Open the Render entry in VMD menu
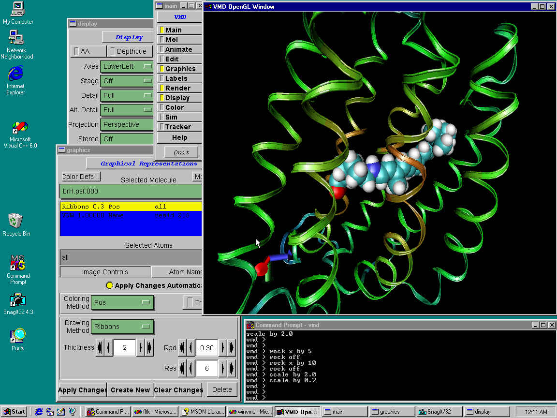 (178, 88)
